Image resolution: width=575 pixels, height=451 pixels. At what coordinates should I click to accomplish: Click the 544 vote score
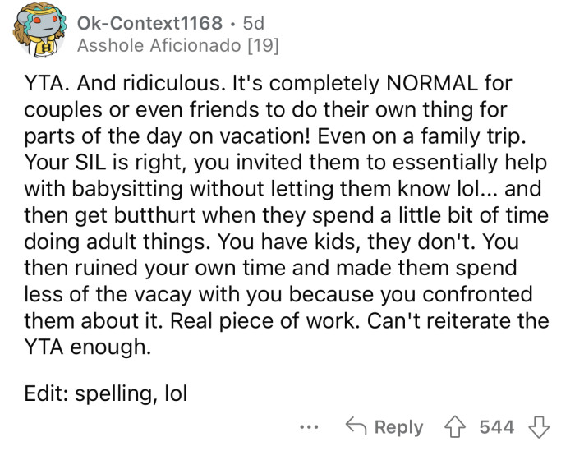coord(497,427)
